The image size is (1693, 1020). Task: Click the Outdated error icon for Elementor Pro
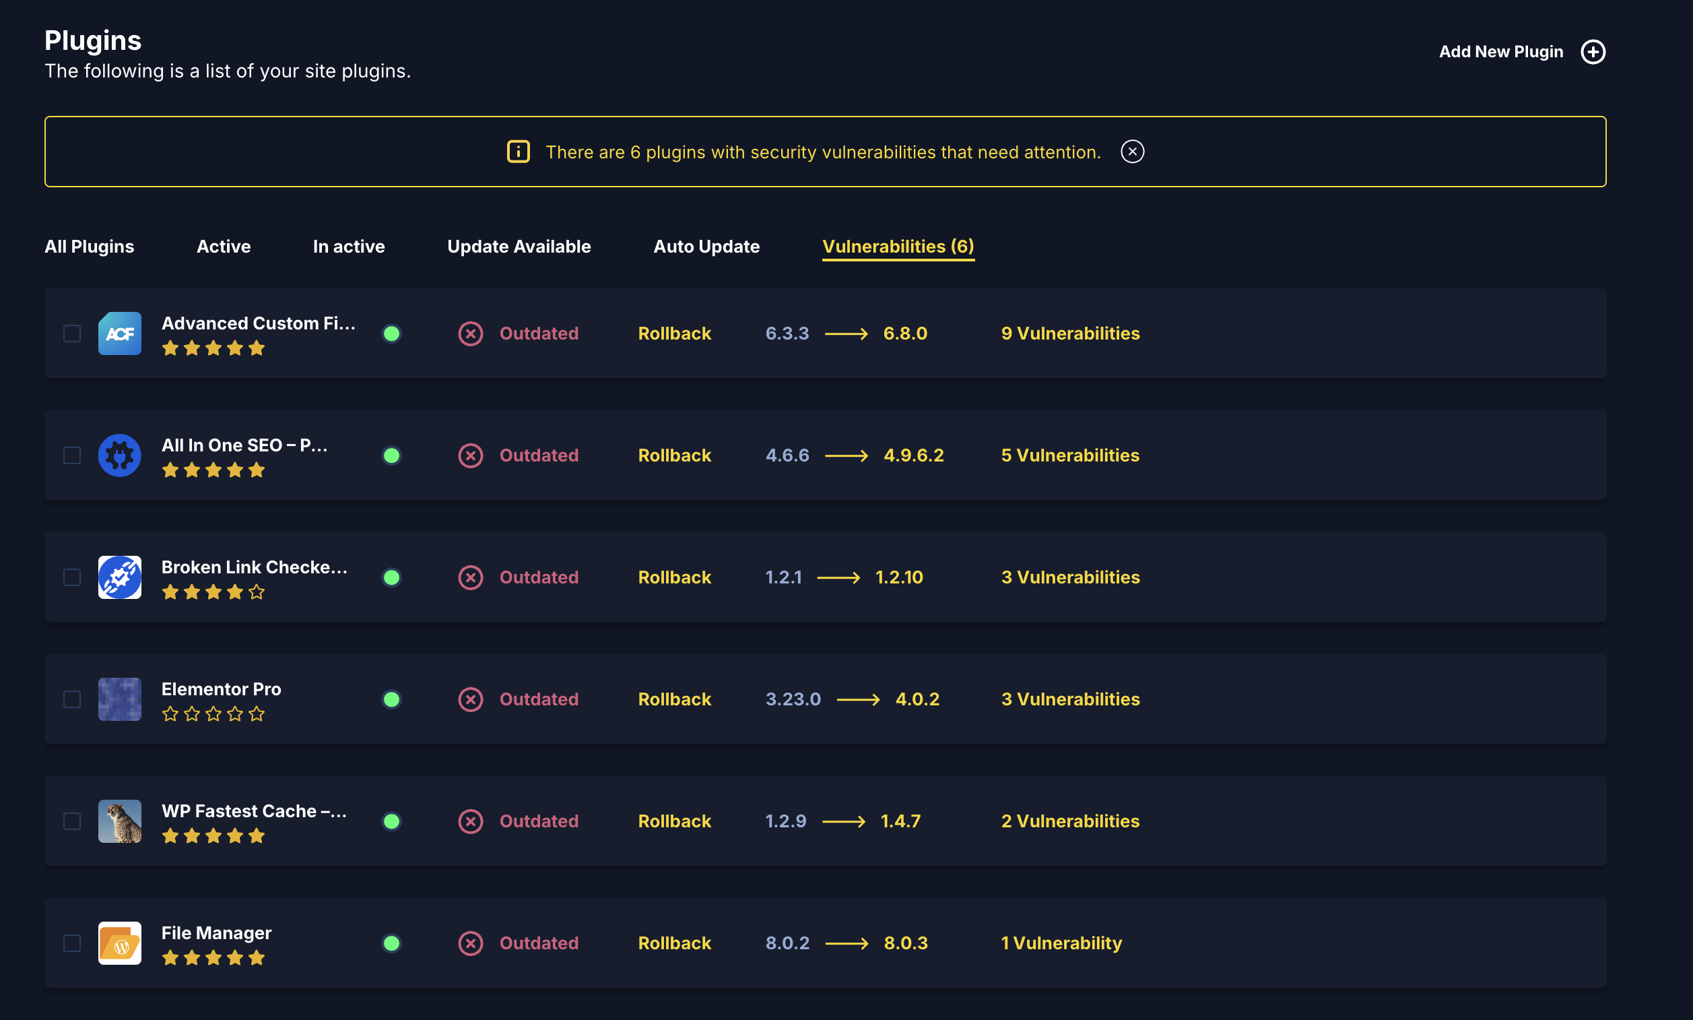(471, 699)
